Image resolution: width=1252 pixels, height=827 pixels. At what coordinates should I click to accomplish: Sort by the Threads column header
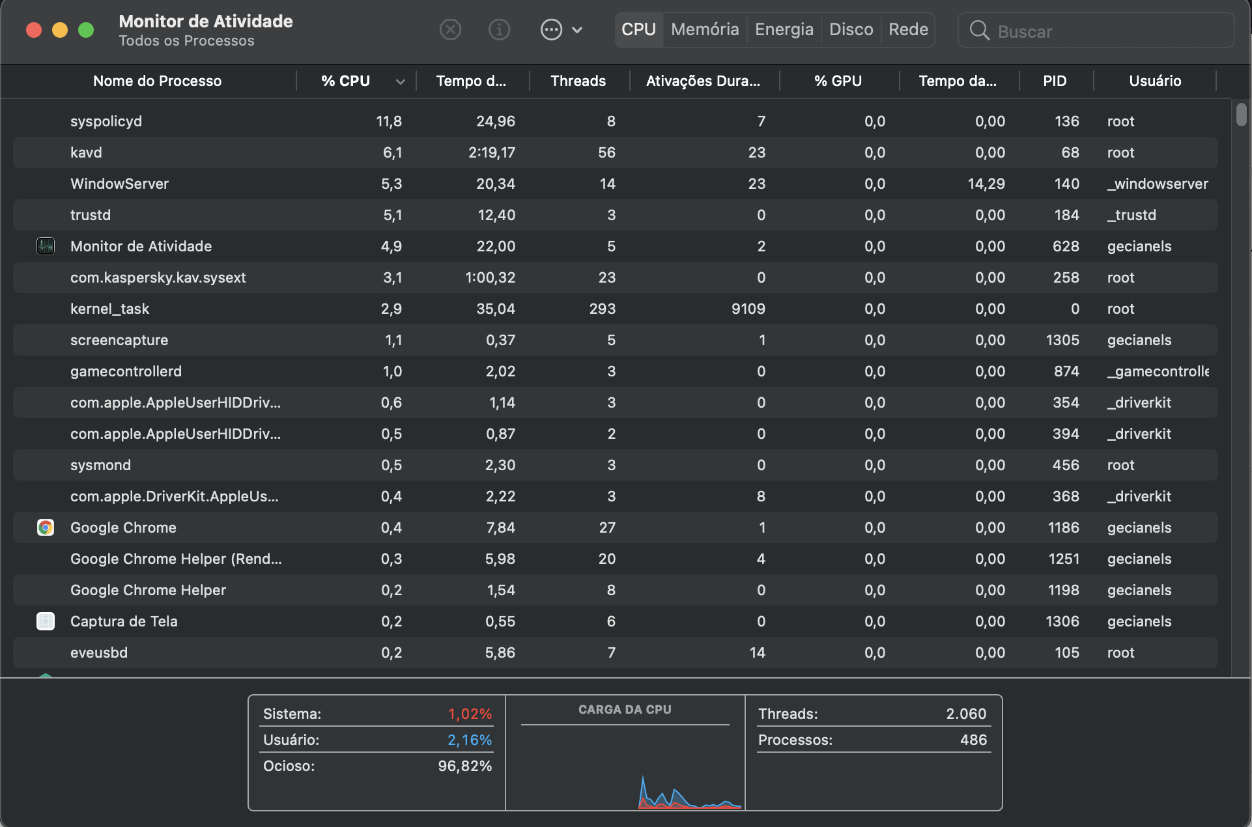pos(578,81)
